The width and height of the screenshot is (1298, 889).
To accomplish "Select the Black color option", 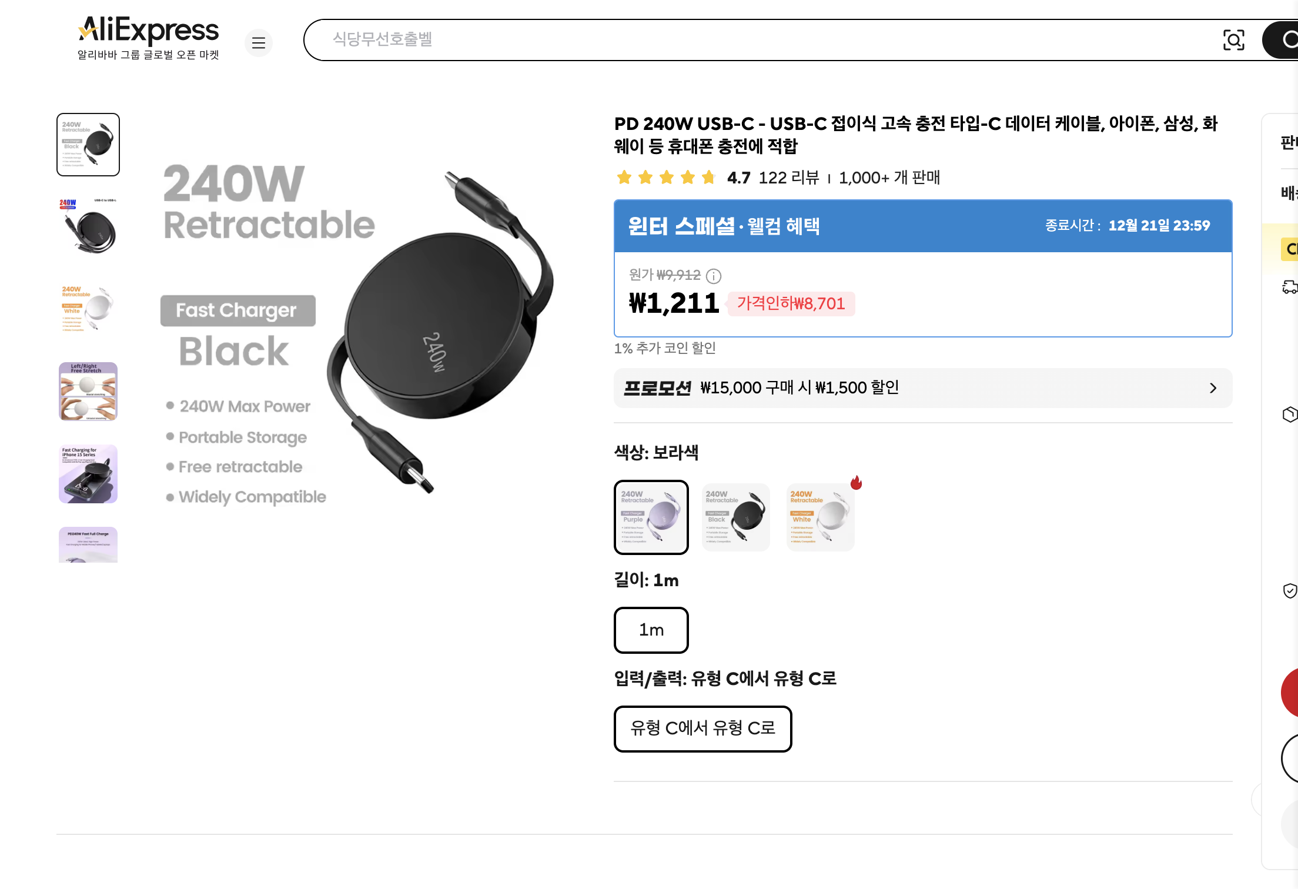I will tap(735, 517).
